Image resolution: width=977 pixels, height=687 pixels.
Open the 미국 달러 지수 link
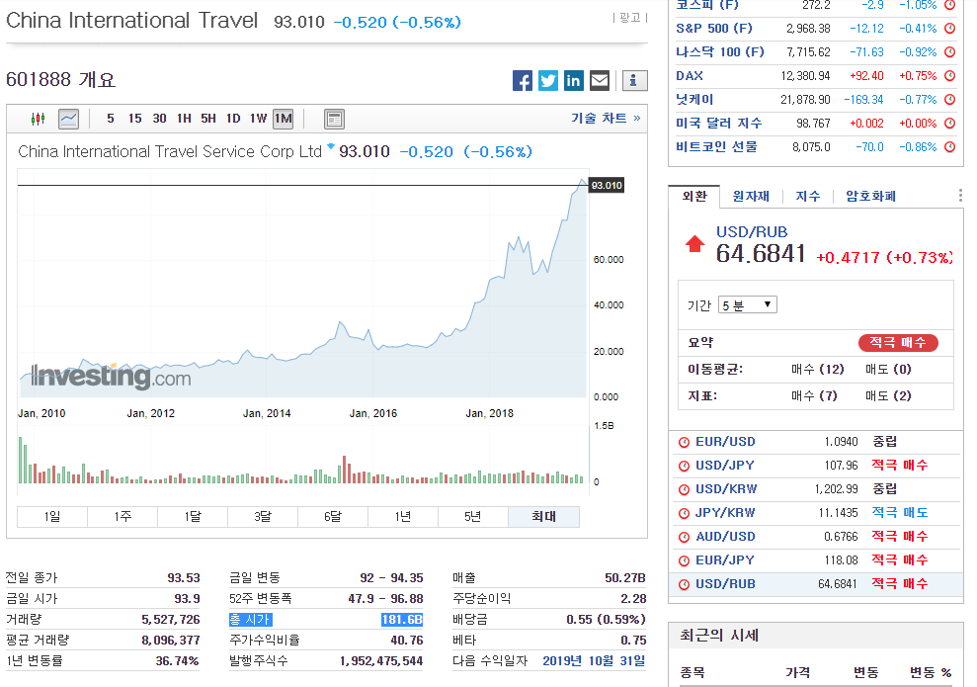click(719, 124)
